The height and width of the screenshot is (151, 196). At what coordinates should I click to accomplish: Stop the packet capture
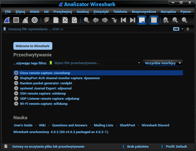coord(16,20)
